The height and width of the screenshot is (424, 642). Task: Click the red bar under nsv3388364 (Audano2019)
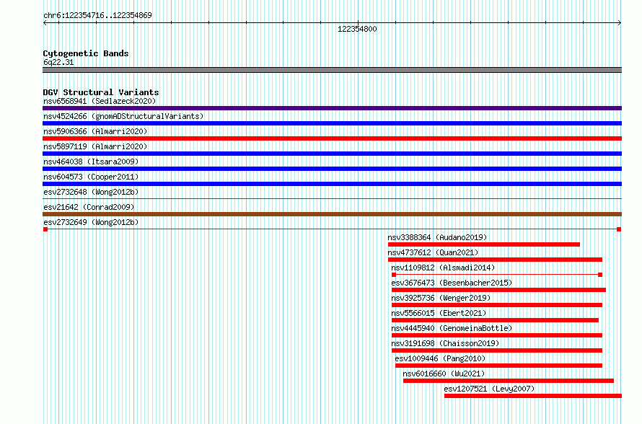click(x=484, y=244)
